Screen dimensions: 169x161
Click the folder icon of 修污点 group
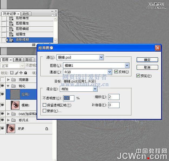tap(14, 120)
